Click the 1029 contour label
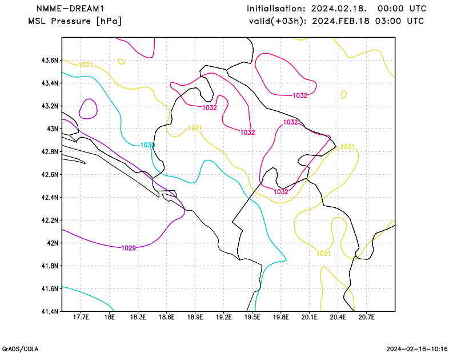The image size is (457, 353). 129,248
